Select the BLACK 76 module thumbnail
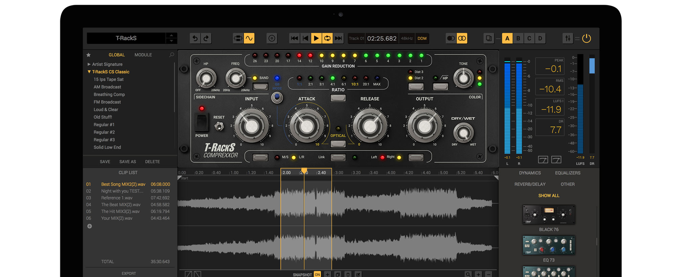Viewport: 677px width, 277px height. coord(549,215)
